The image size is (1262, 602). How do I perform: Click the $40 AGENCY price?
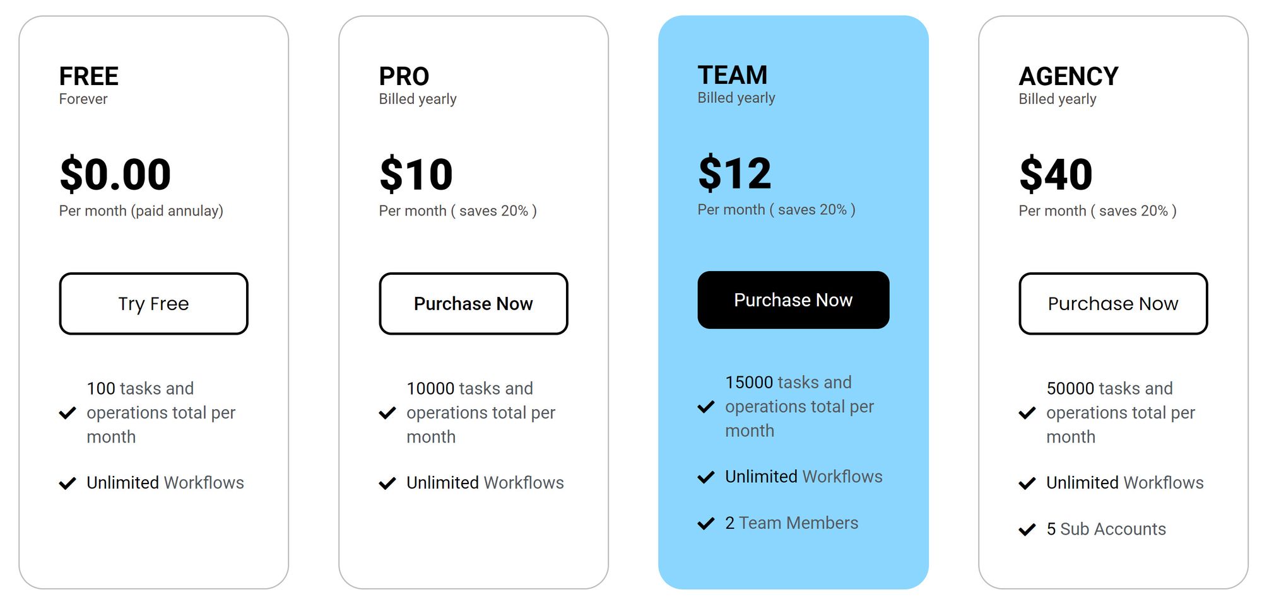(1056, 174)
